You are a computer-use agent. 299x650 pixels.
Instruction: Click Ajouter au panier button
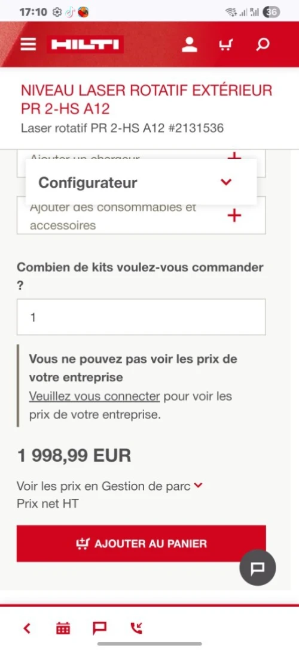pos(141,543)
